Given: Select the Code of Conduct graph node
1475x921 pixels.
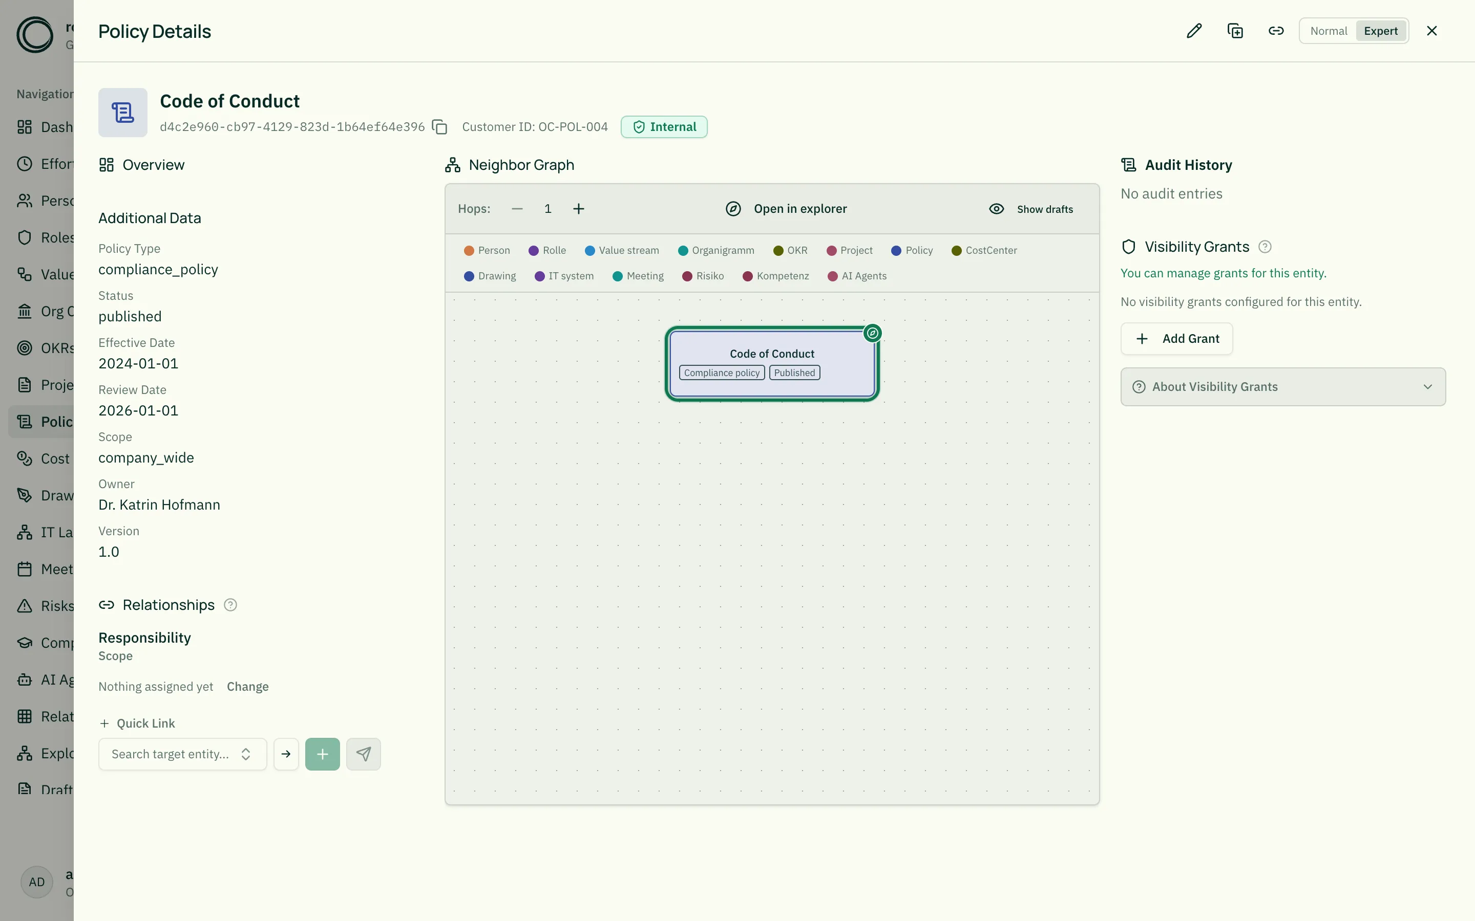Looking at the screenshot, I should click(772, 364).
